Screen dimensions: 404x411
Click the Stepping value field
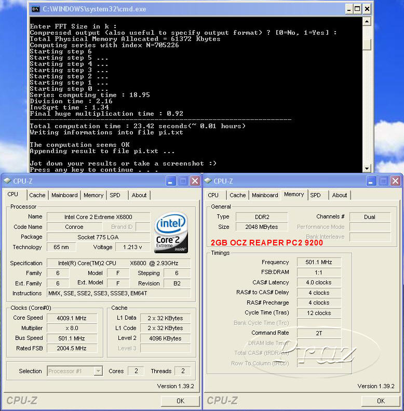click(177, 273)
